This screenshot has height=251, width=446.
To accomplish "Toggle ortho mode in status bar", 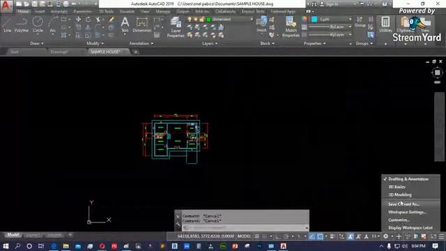I will (x=278, y=236).
